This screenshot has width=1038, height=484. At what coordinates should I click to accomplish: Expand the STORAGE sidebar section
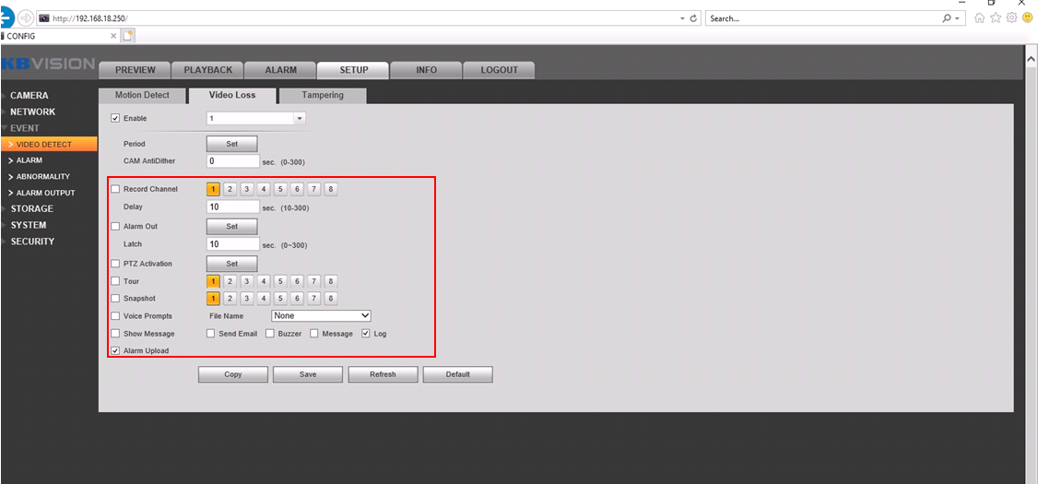click(32, 209)
